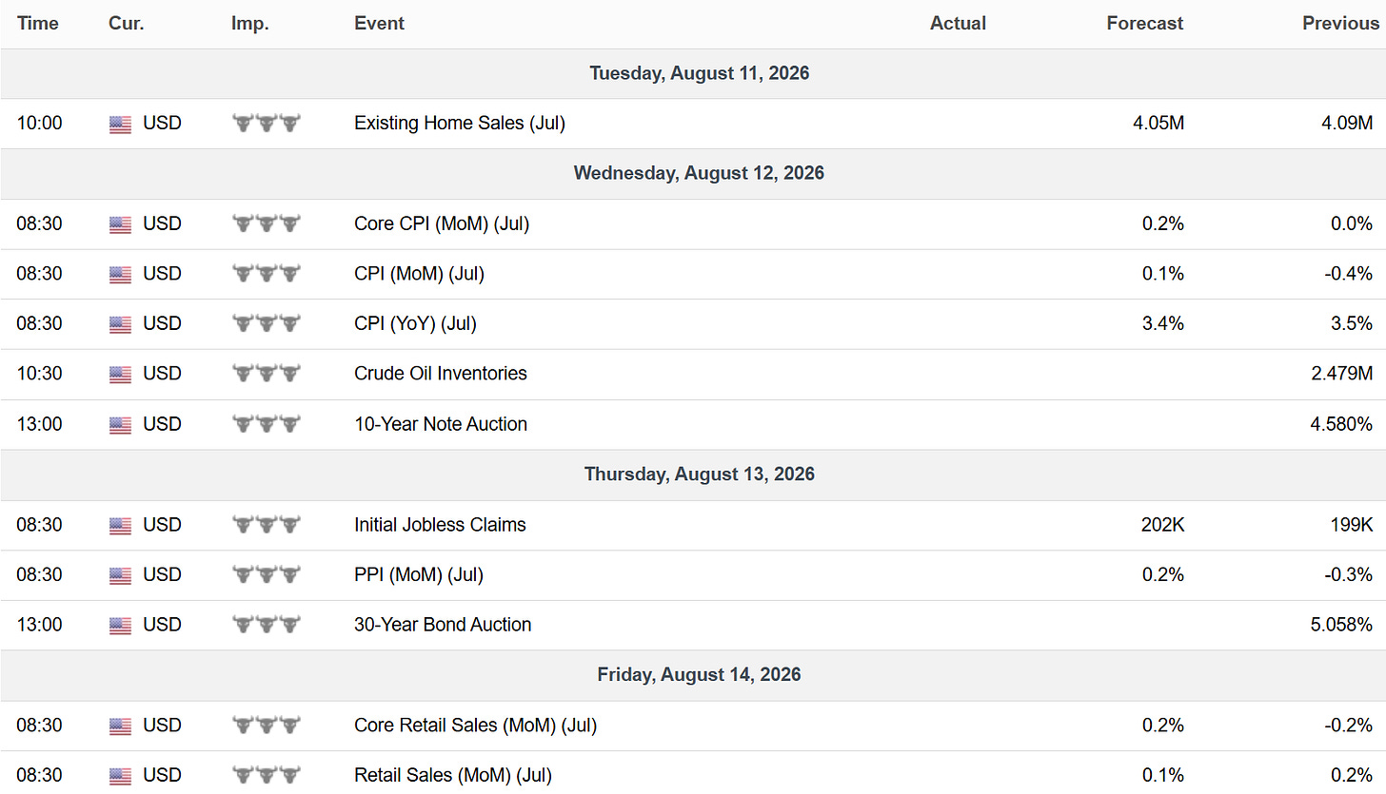
Task: Click the Previous column header
Action: click(1337, 24)
